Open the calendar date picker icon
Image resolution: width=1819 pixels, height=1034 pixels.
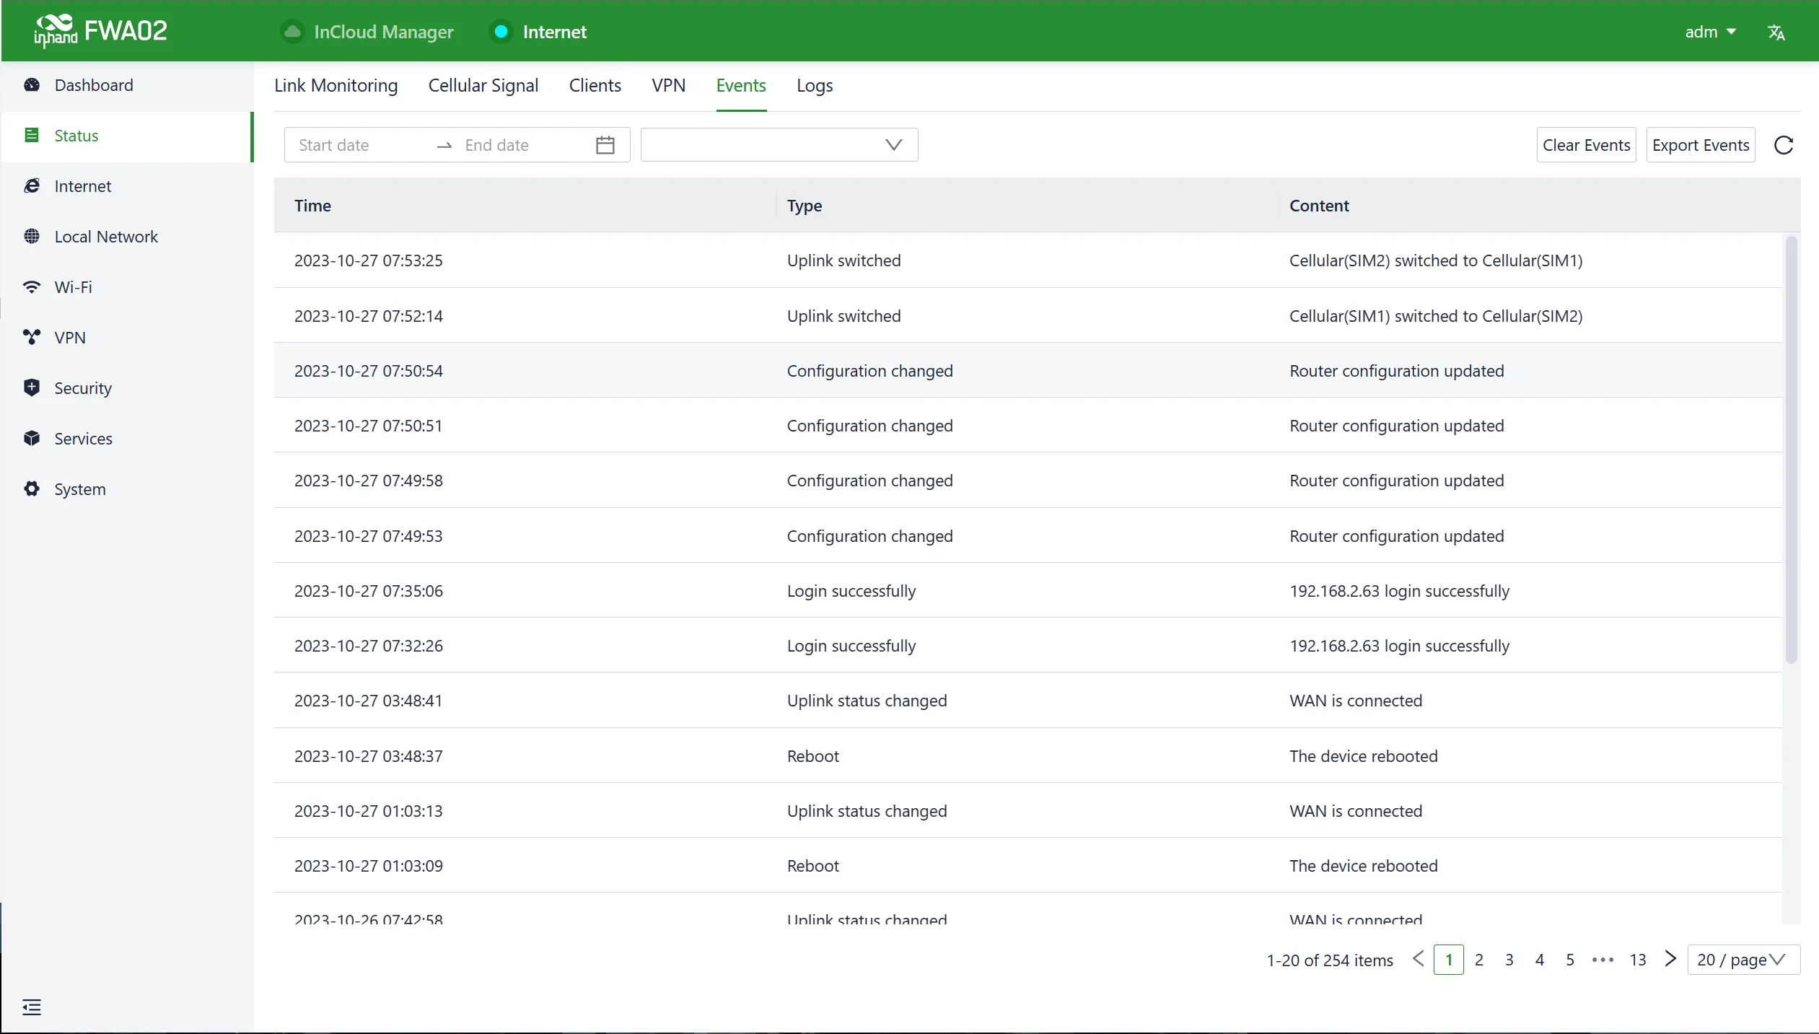(x=605, y=145)
